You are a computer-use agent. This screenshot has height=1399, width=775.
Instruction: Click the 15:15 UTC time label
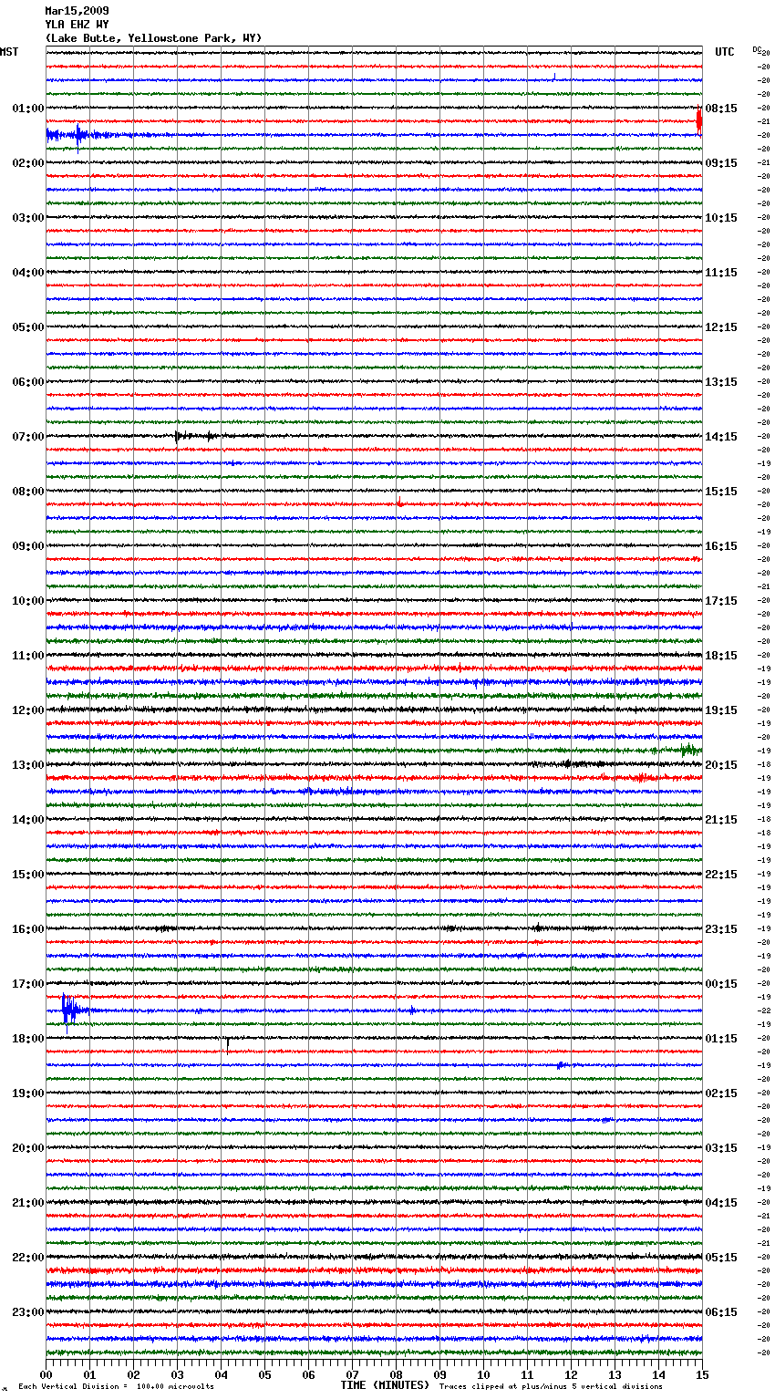(x=721, y=492)
